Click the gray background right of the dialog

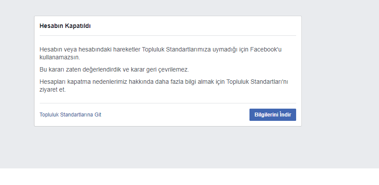[340, 72]
